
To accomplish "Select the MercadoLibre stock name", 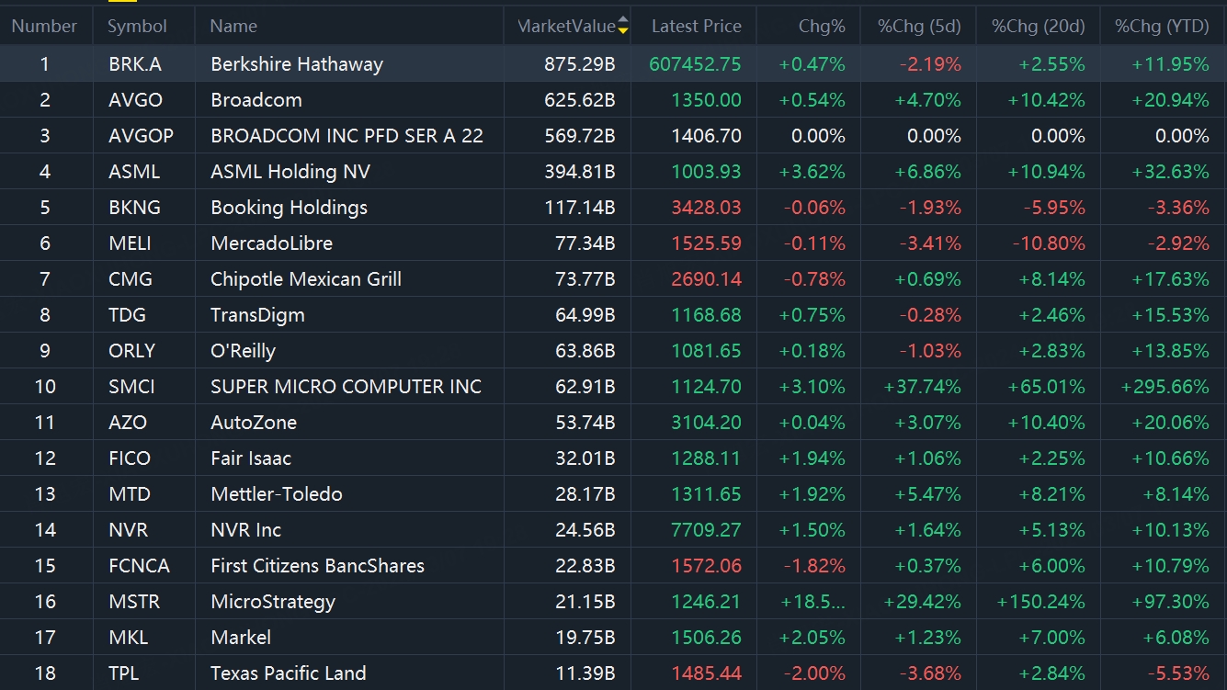I will (271, 243).
